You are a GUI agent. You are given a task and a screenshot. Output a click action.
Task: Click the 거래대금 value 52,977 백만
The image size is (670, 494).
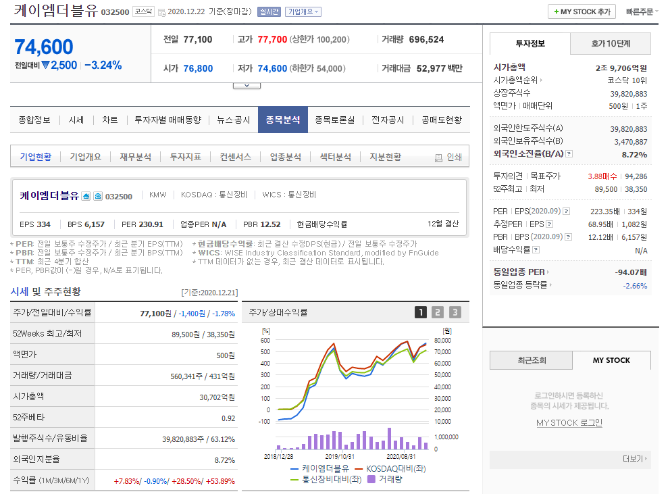click(x=440, y=68)
